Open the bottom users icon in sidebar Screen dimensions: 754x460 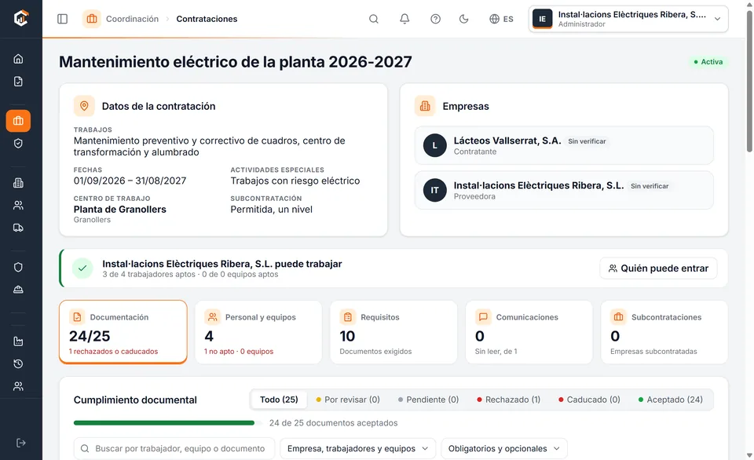click(18, 386)
